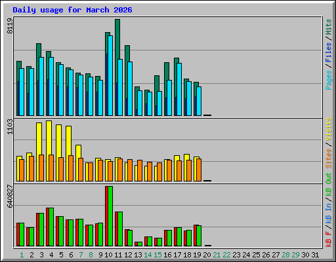Click the 'kB In' legend label
The height and width of the screenshot is (262, 336).
pos(329,214)
